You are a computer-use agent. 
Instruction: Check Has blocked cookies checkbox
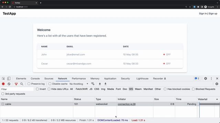(165, 89)
